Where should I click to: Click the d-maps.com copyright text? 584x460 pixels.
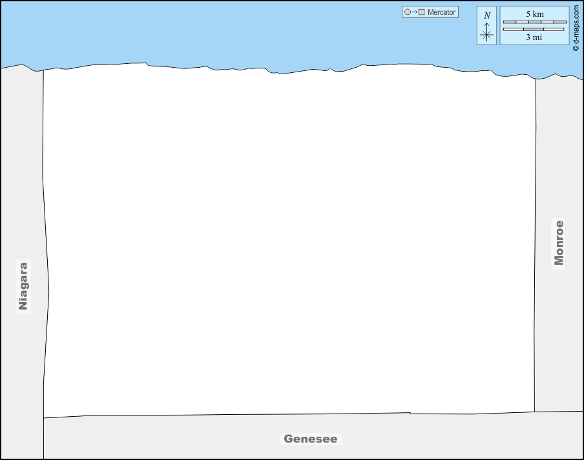coord(576,26)
